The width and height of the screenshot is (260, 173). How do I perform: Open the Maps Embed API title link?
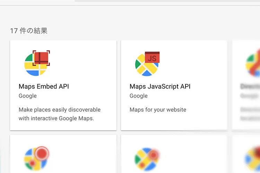[44, 86]
